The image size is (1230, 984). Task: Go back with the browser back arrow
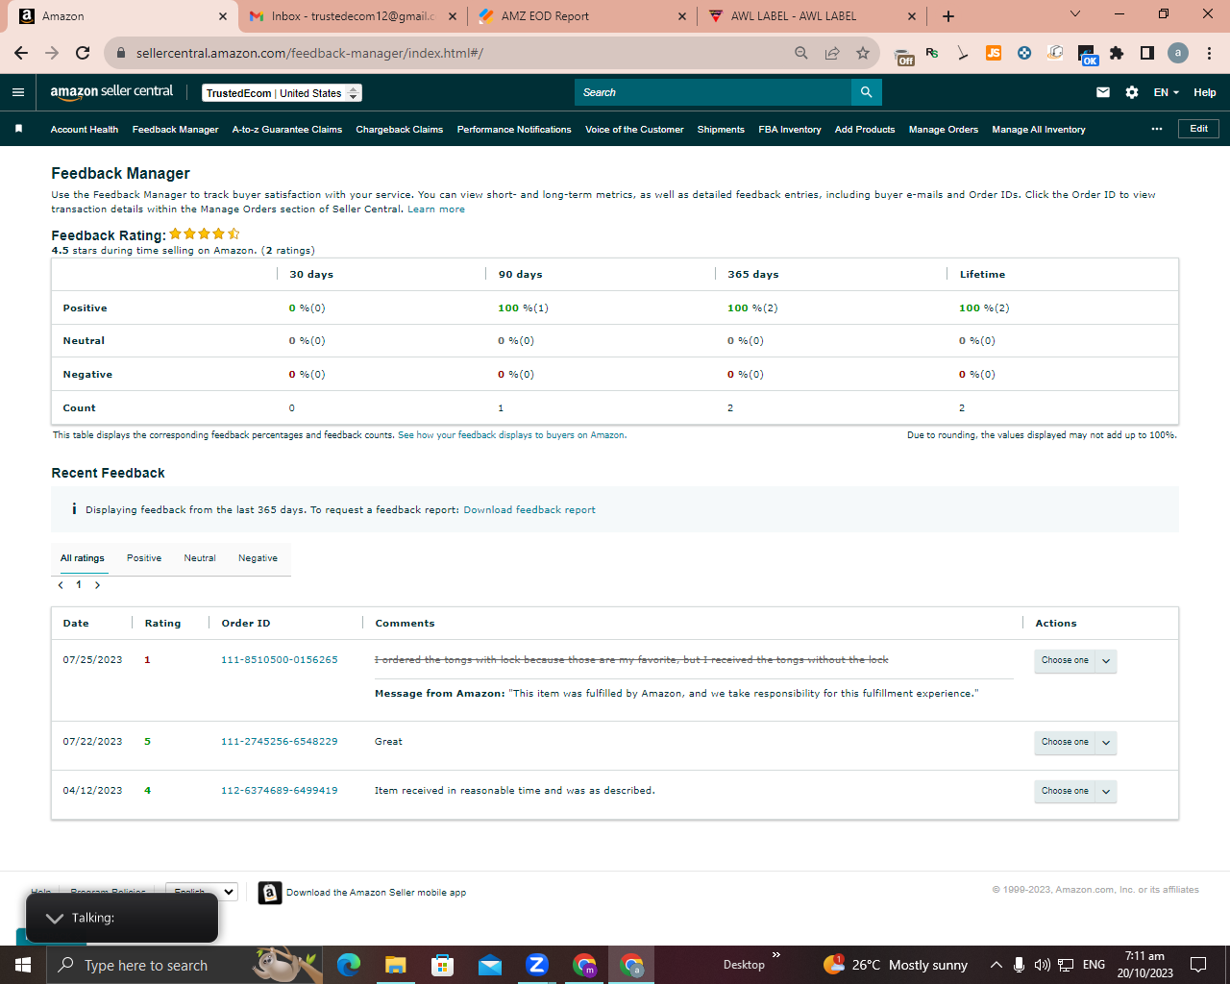[x=21, y=53]
